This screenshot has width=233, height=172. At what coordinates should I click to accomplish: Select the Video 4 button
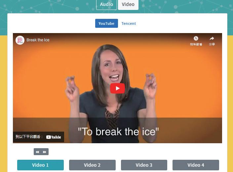click(x=196, y=165)
